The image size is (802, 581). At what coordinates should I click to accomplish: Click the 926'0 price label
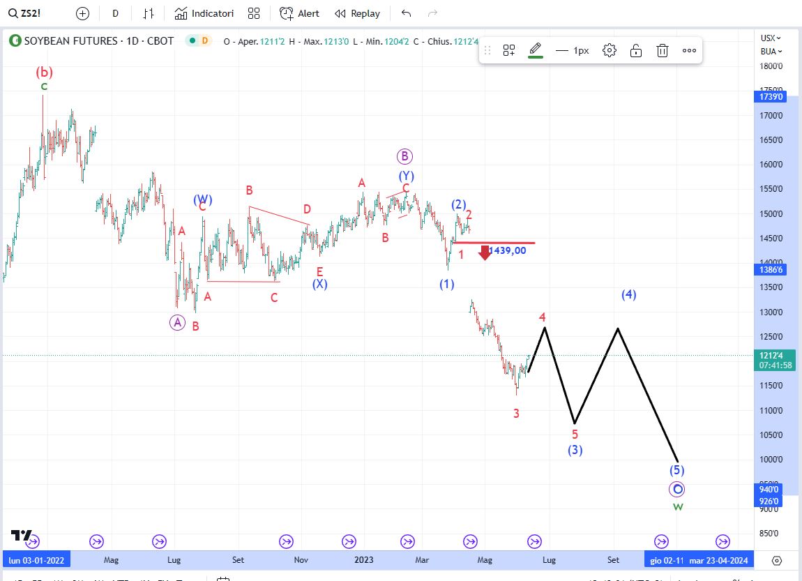coord(769,501)
